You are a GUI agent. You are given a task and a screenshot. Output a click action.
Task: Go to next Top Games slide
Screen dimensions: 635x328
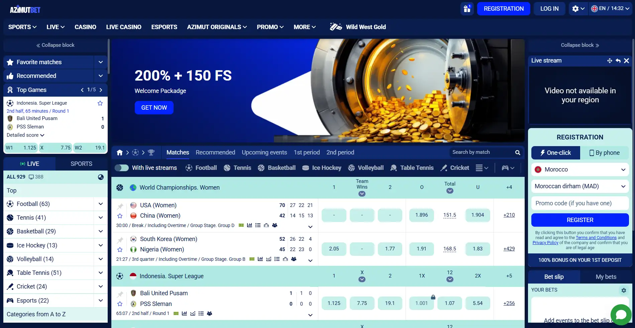point(101,90)
